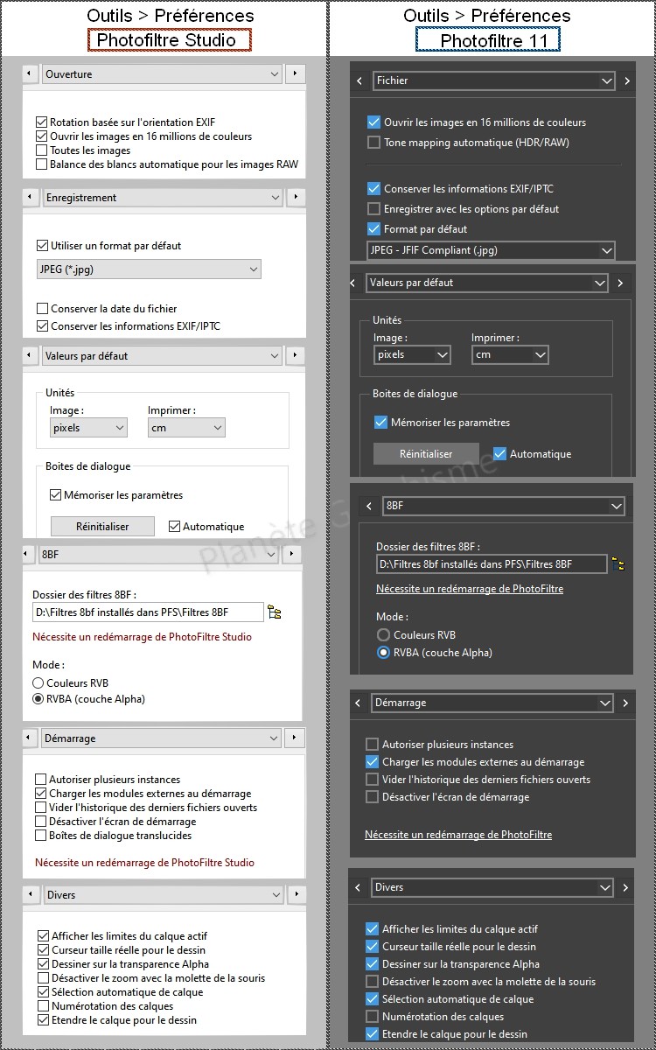Click next arrow beside Studio Démarrage dropdown
The width and height of the screenshot is (656, 1050).
coord(296,738)
